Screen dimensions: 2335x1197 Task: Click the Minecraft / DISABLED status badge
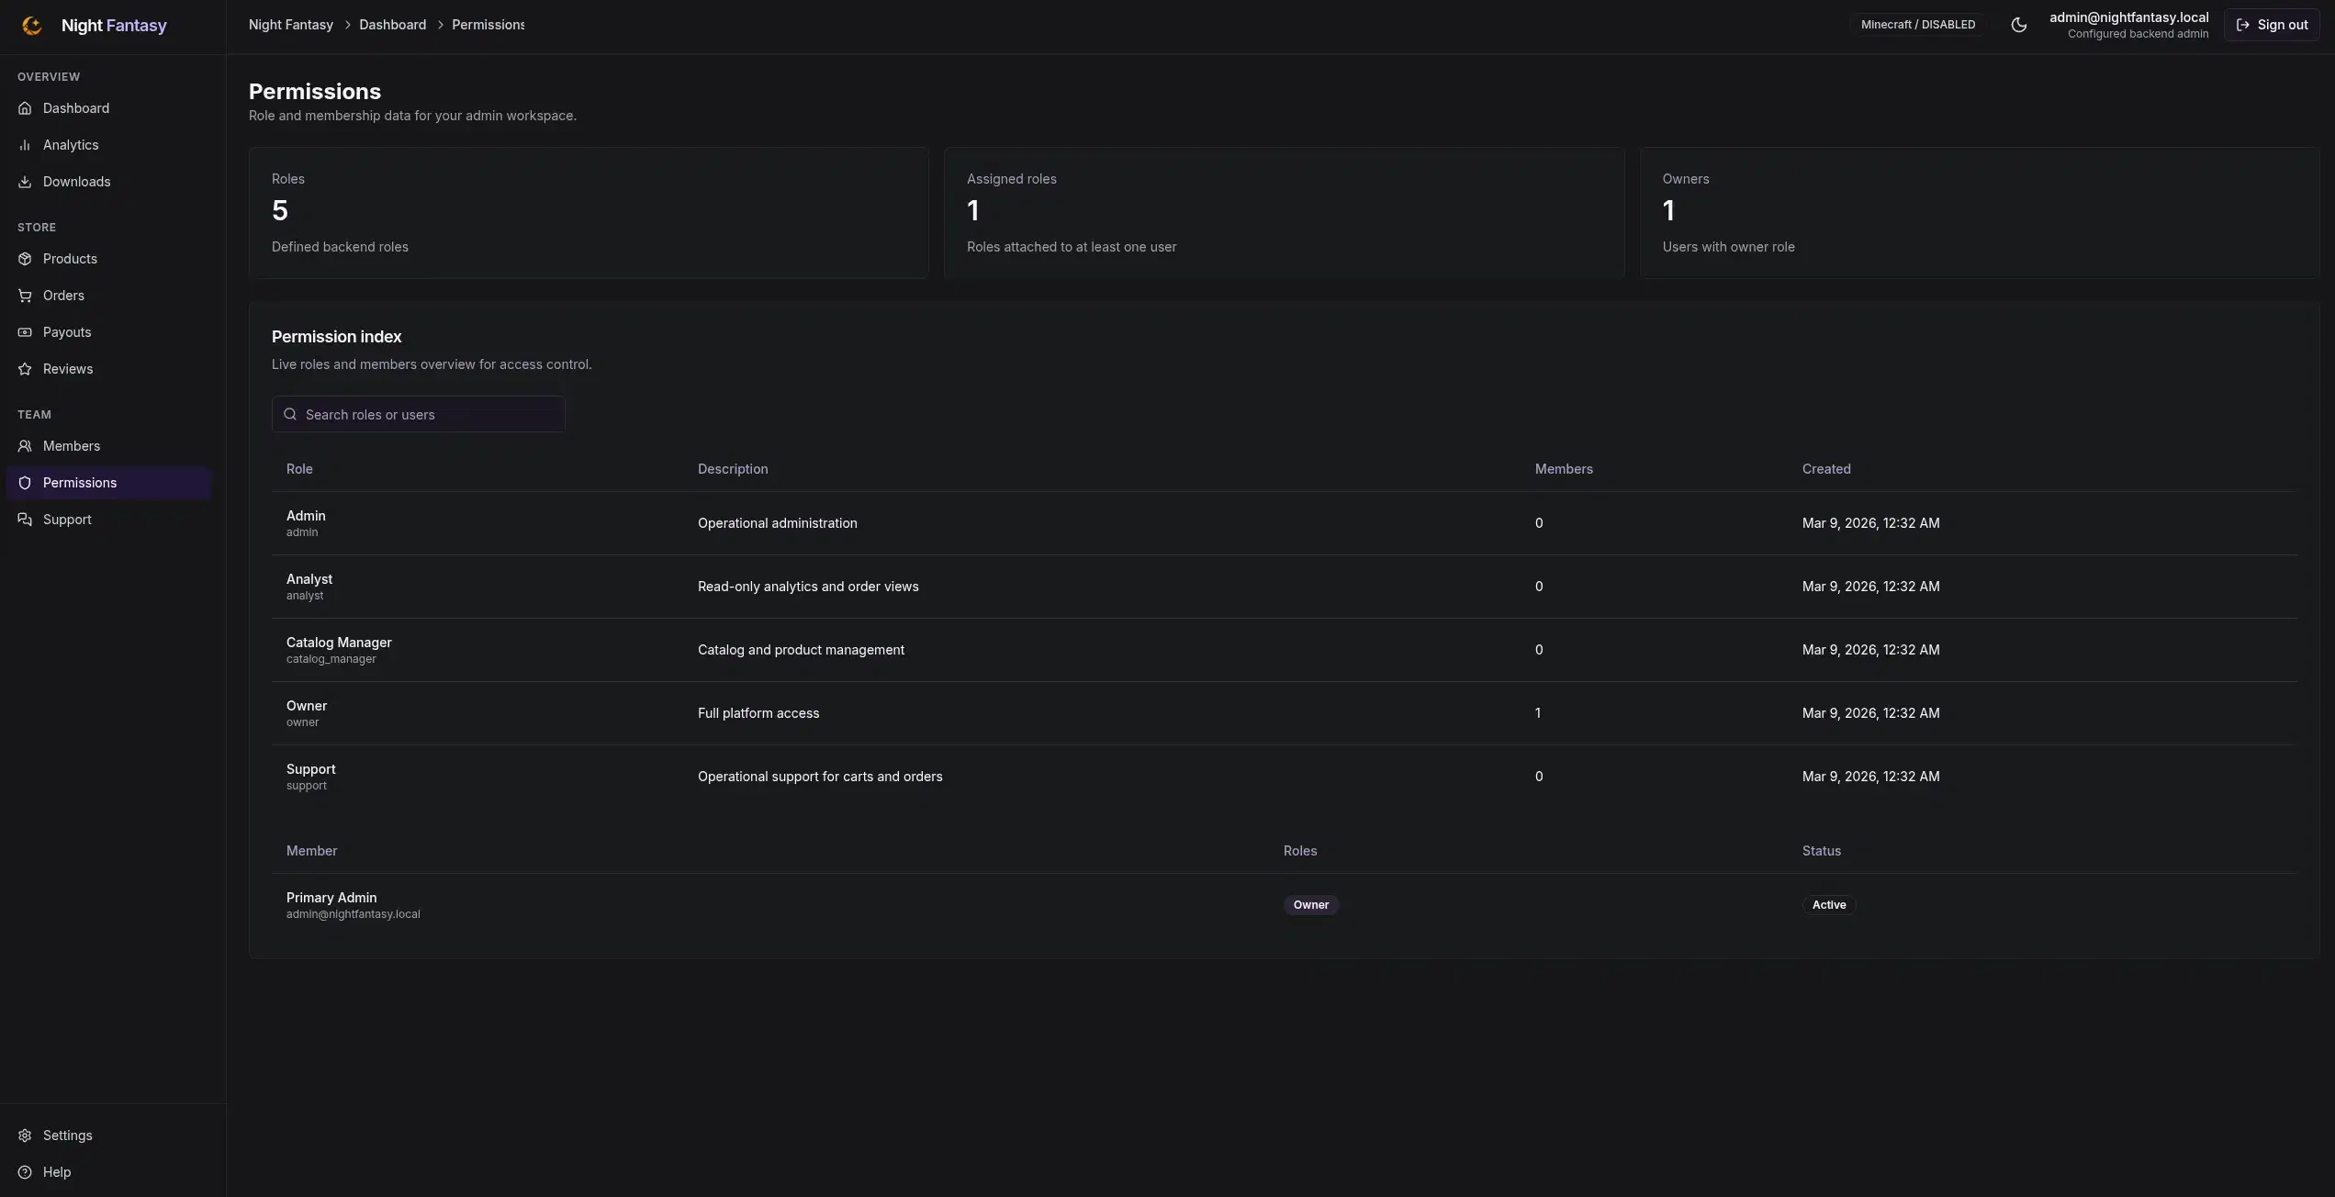click(x=1918, y=25)
